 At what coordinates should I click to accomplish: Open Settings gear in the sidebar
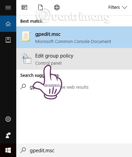click(x=8, y=119)
